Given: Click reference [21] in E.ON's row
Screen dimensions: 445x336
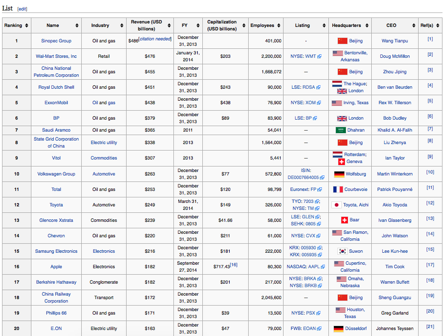Looking at the screenshot, I should pos(430,327).
